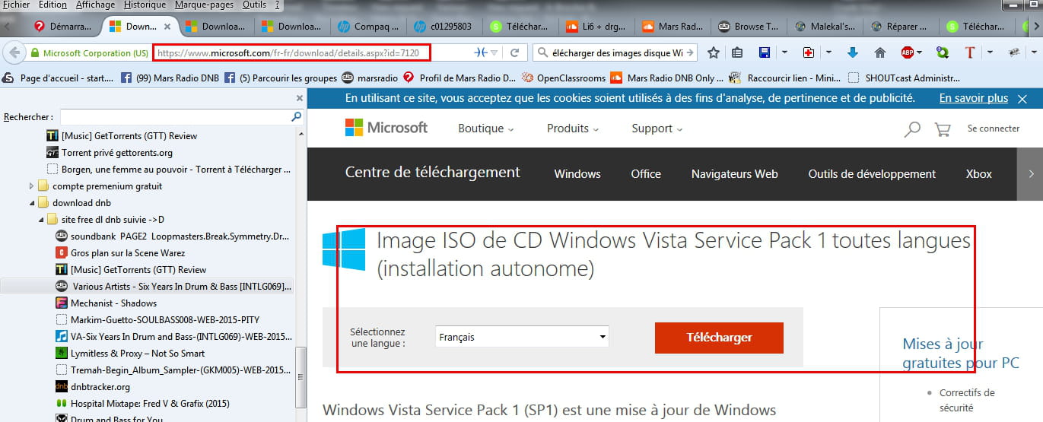Switch to the Démarra... tab

[x=63, y=27]
